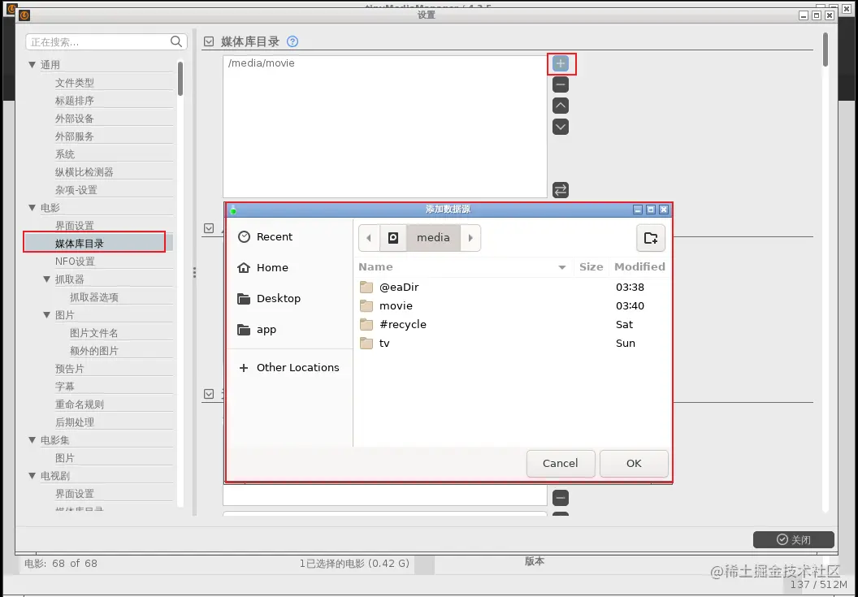Click the add data source plus icon
Viewport: 858px width, 597px height.
pos(561,63)
